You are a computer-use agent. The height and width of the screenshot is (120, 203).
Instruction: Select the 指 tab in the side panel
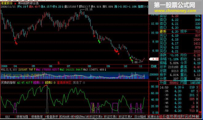(179, 117)
